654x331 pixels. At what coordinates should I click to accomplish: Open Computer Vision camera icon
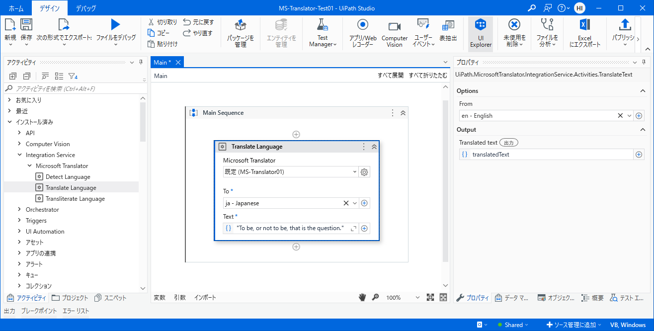coord(395,26)
